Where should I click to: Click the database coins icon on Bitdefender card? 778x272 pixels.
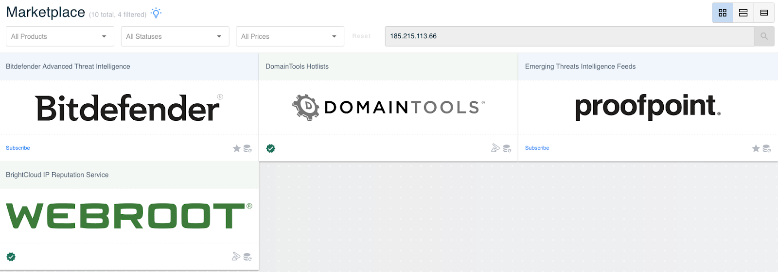248,148
